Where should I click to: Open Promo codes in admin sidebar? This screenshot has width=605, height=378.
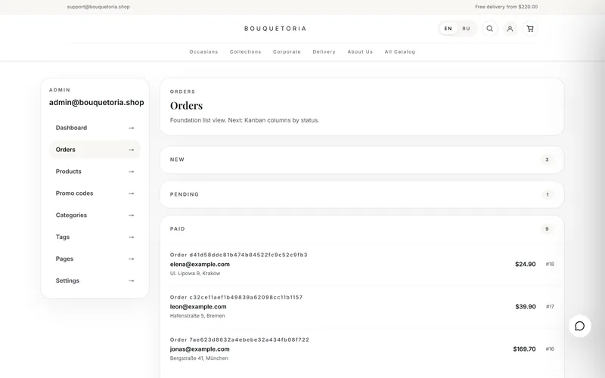point(95,194)
